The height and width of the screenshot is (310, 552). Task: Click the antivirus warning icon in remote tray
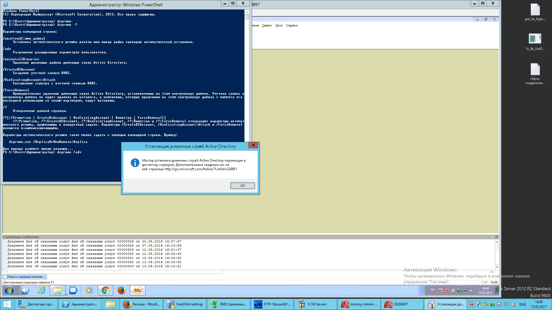[x=440, y=290]
